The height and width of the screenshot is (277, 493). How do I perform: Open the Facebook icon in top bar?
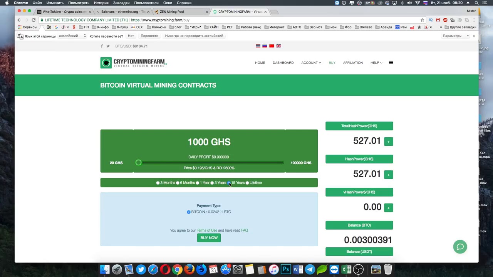102,46
